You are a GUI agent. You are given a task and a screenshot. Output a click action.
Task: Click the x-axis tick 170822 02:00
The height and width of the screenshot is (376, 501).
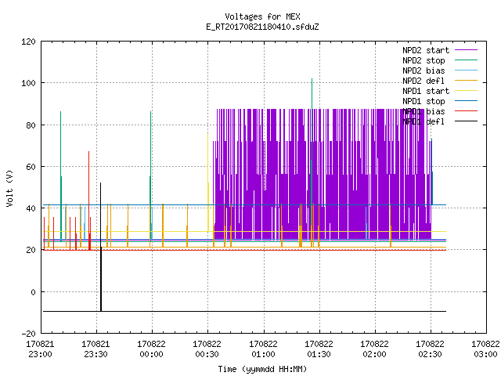374,349
